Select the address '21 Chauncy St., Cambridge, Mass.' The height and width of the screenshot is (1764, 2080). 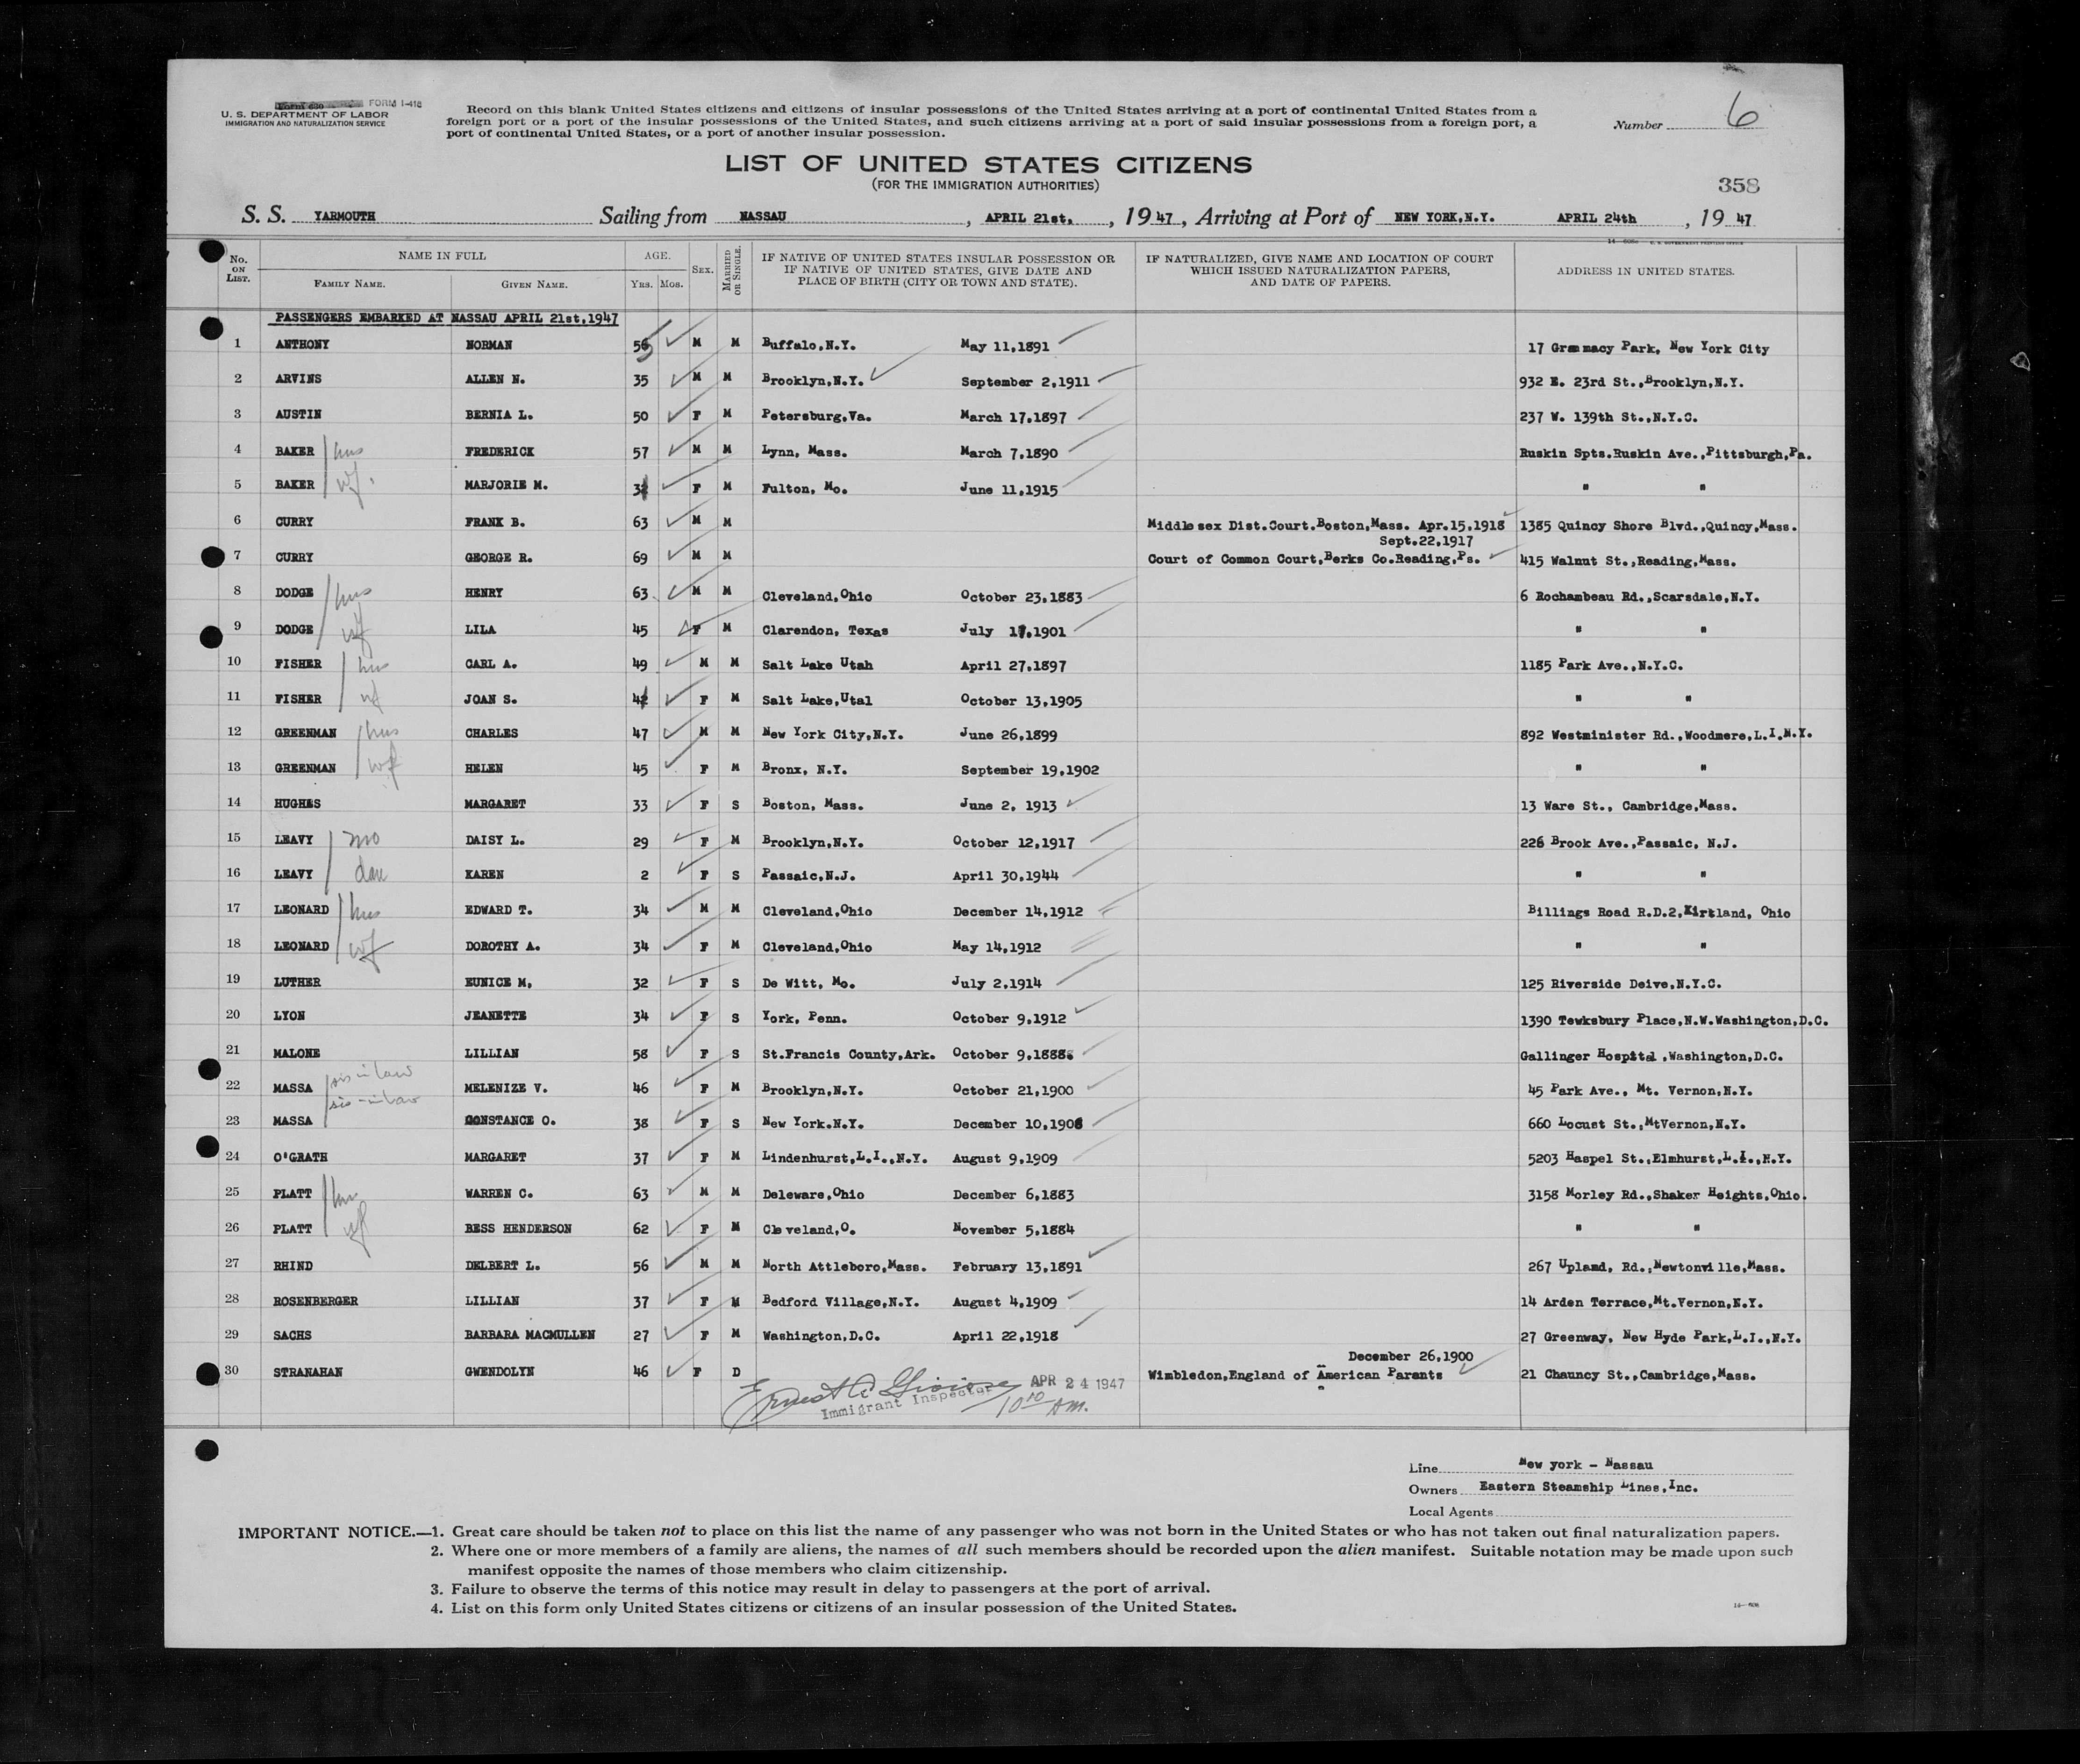[1639, 1376]
